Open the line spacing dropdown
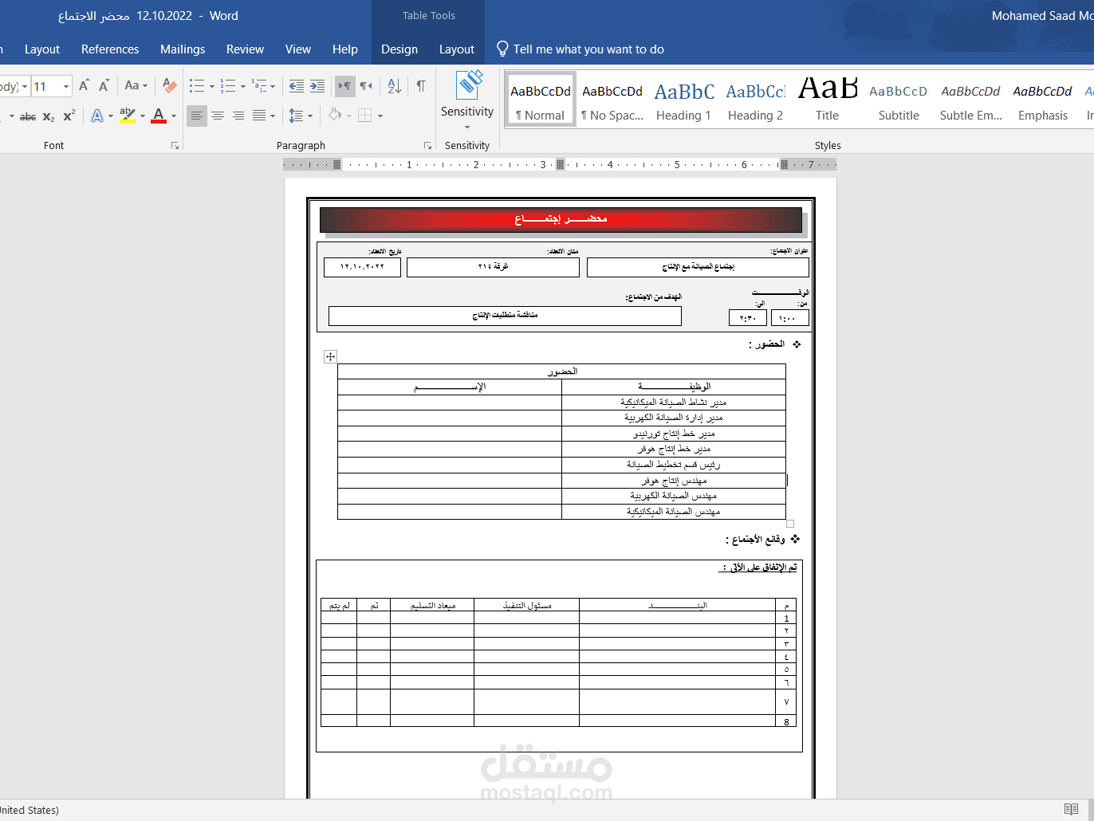Screen dimensions: 1094x821 (309, 116)
